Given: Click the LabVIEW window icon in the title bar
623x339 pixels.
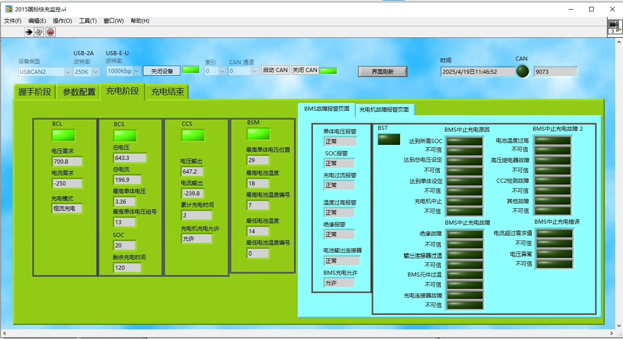Looking at the screenshot, I should tap(8, 9).
